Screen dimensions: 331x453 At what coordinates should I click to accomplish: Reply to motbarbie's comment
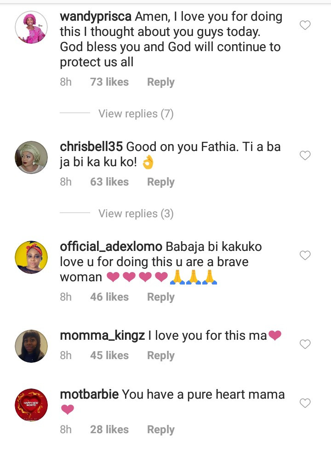160,430
